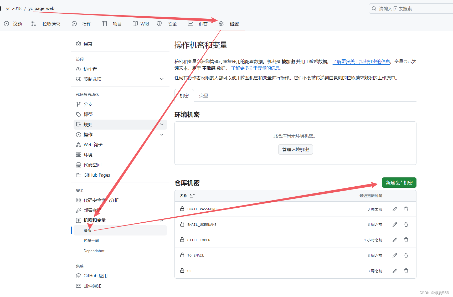
Task: Open the yc-page-web repository link
Action: click(41, 8)
